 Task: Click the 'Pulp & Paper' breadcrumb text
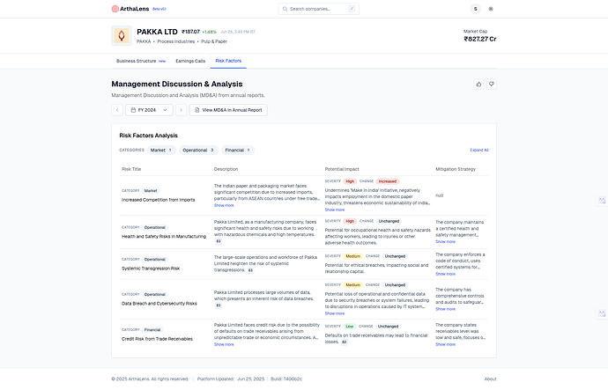[x=214, y=41]
